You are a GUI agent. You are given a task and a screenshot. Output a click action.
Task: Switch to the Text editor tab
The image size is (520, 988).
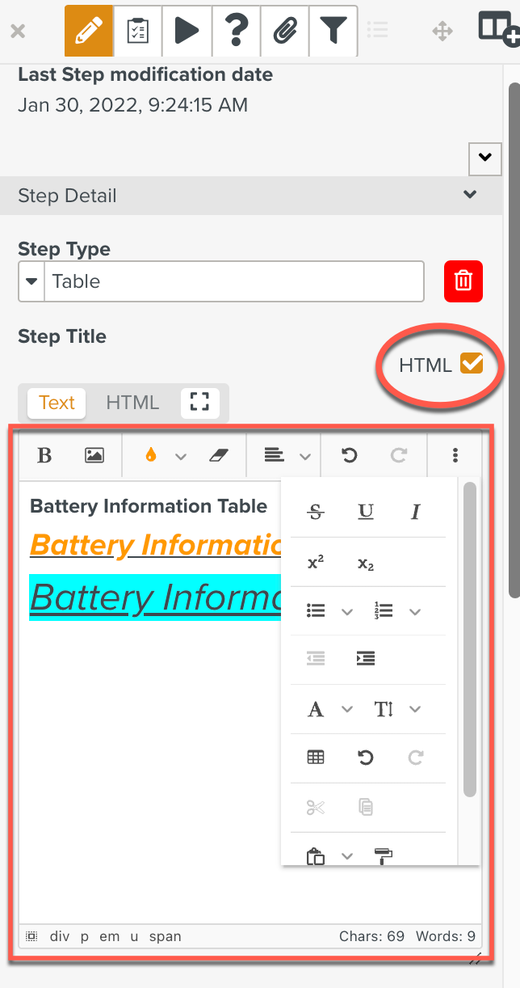57,403
